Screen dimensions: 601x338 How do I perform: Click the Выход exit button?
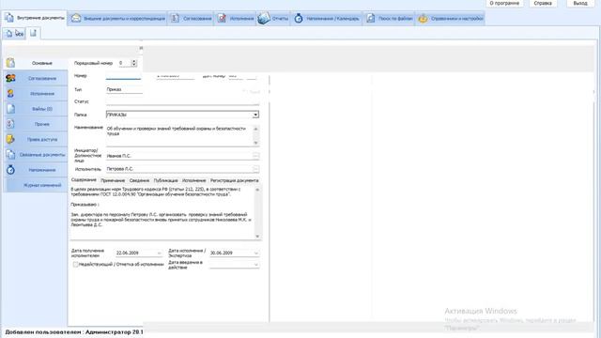point(580,3)
